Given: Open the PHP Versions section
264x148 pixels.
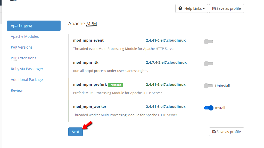Looking at the screenshot, I should tap(22, 47).
